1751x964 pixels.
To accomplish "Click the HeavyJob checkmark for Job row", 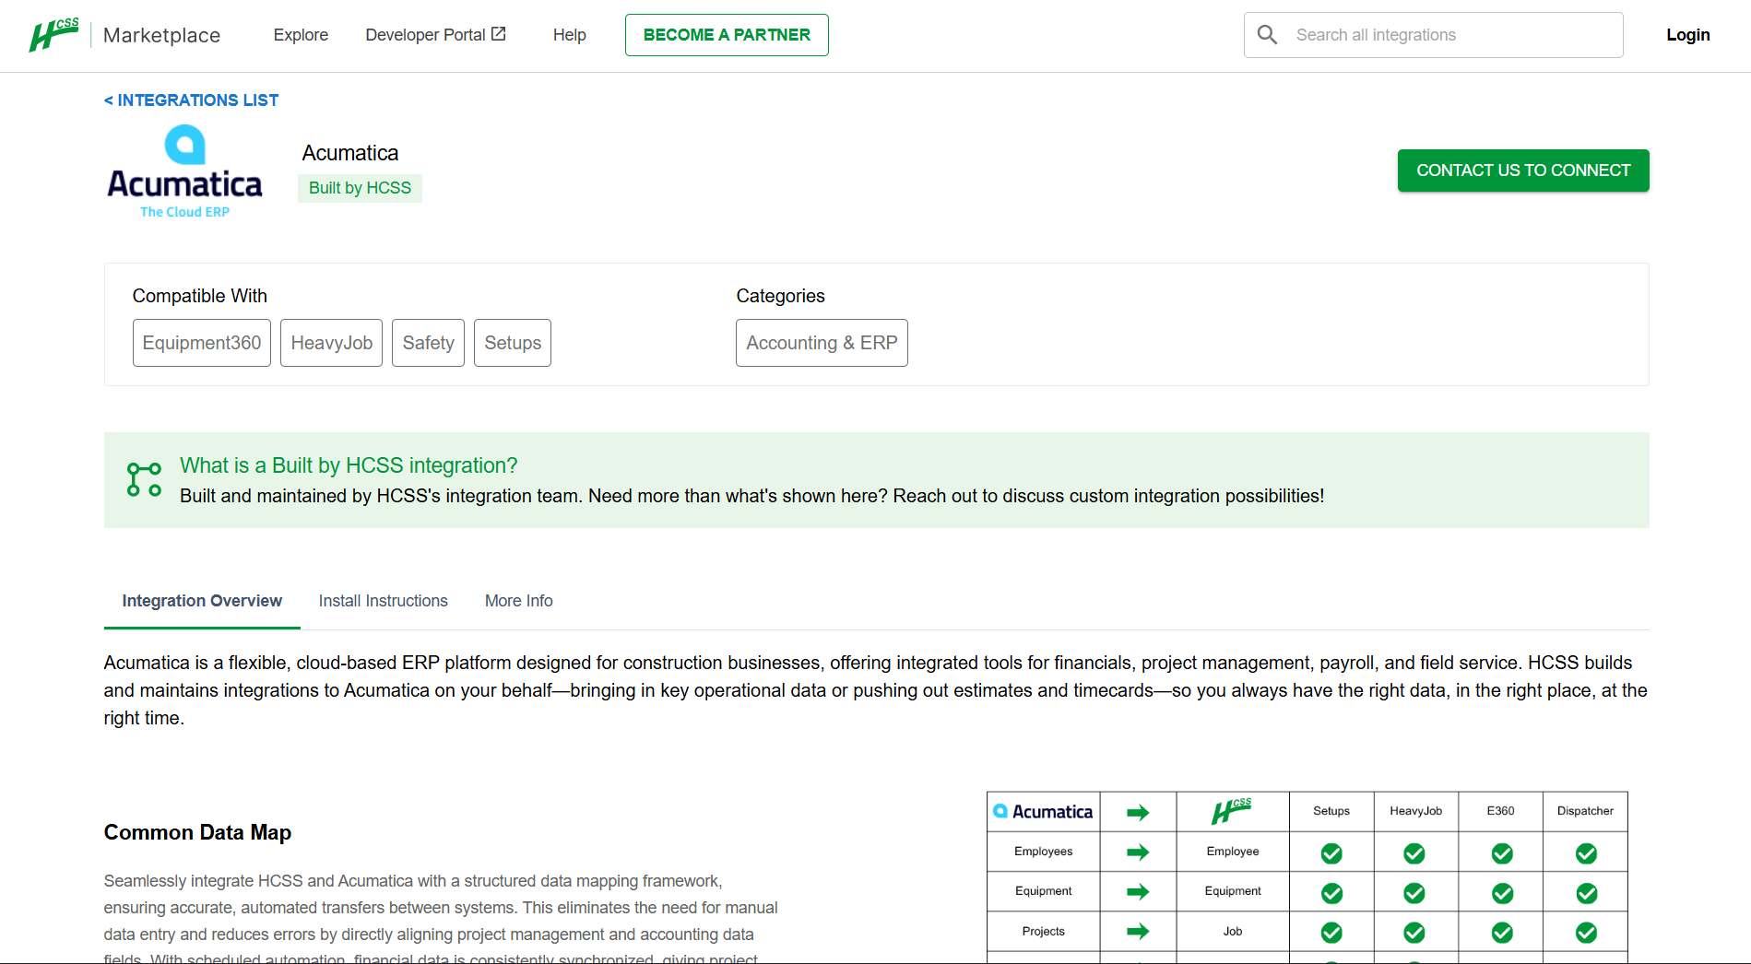I will pos(1414,933).
